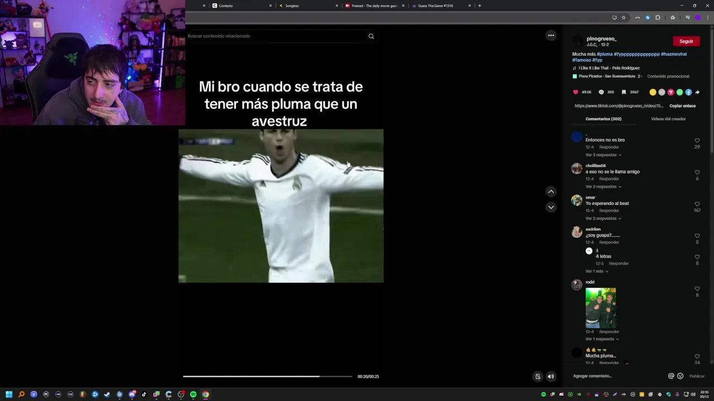
Task: Open TikTok app from the taskbar
Action: point(144,394)
